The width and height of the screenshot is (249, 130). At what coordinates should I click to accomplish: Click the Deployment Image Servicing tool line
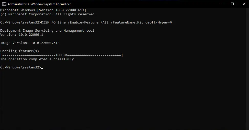click(47, 31)
